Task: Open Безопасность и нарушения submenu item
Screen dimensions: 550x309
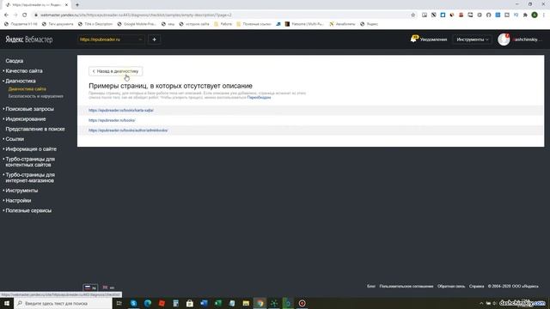Action: 36,96
